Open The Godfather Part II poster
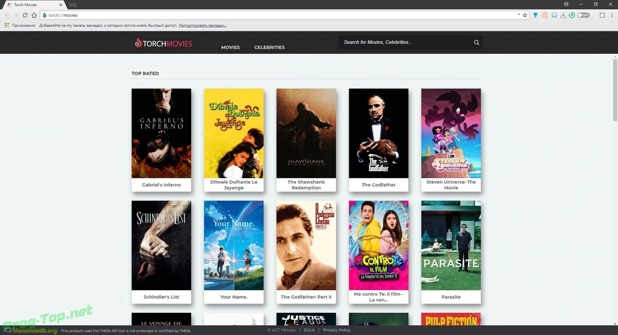618x335 pixels. [306, 245]
